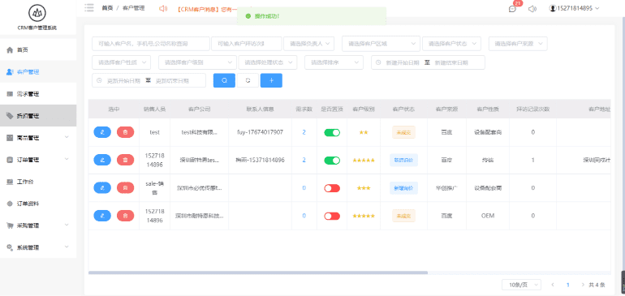Screen dimensions: 625x296
Task: Edit the row with contact 15371814896
Action: [x=102, y=160]
